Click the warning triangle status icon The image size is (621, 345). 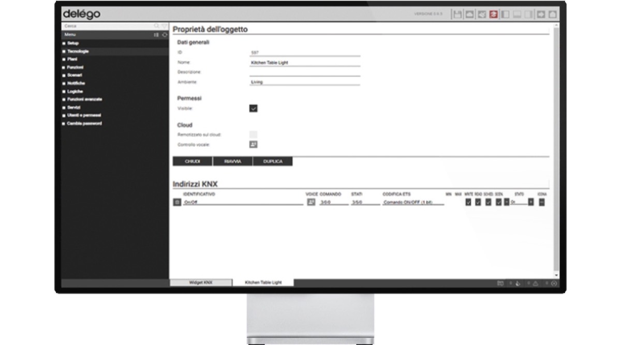tap(535, 283)
